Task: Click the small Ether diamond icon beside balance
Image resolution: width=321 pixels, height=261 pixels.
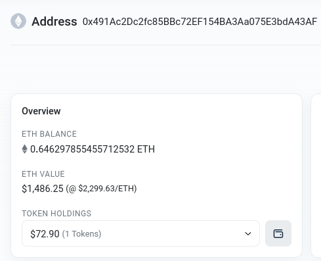Action: (x=24, y=149)
